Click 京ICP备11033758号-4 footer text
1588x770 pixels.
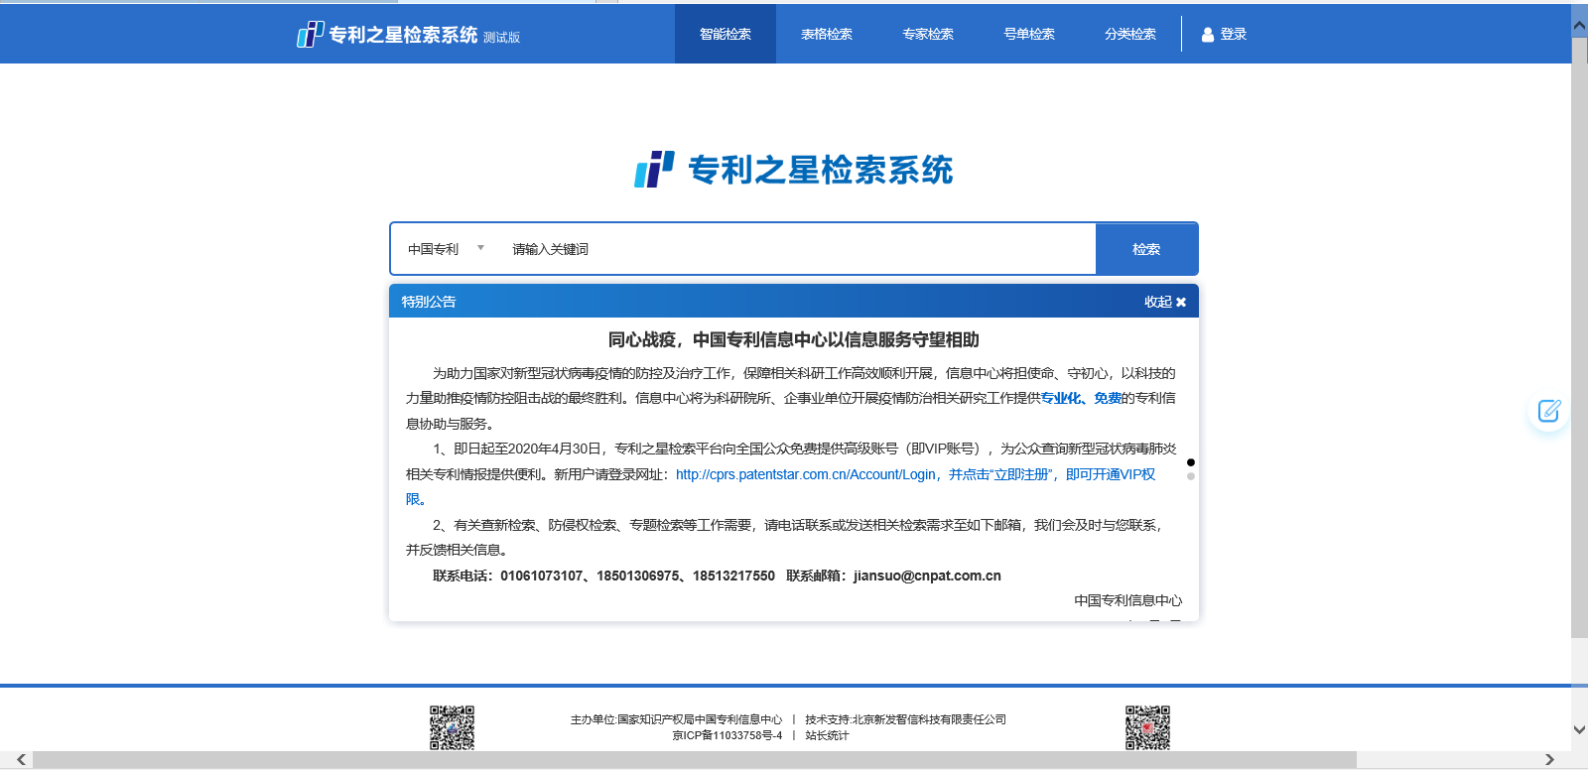(x=728, y=735)
